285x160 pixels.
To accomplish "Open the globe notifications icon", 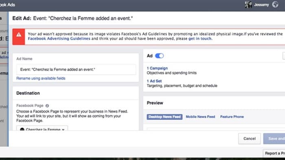I will [275, 4].
